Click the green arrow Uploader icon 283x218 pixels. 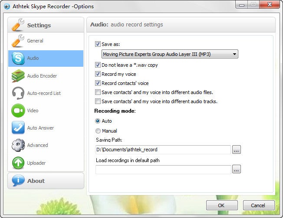coord(18,163)
